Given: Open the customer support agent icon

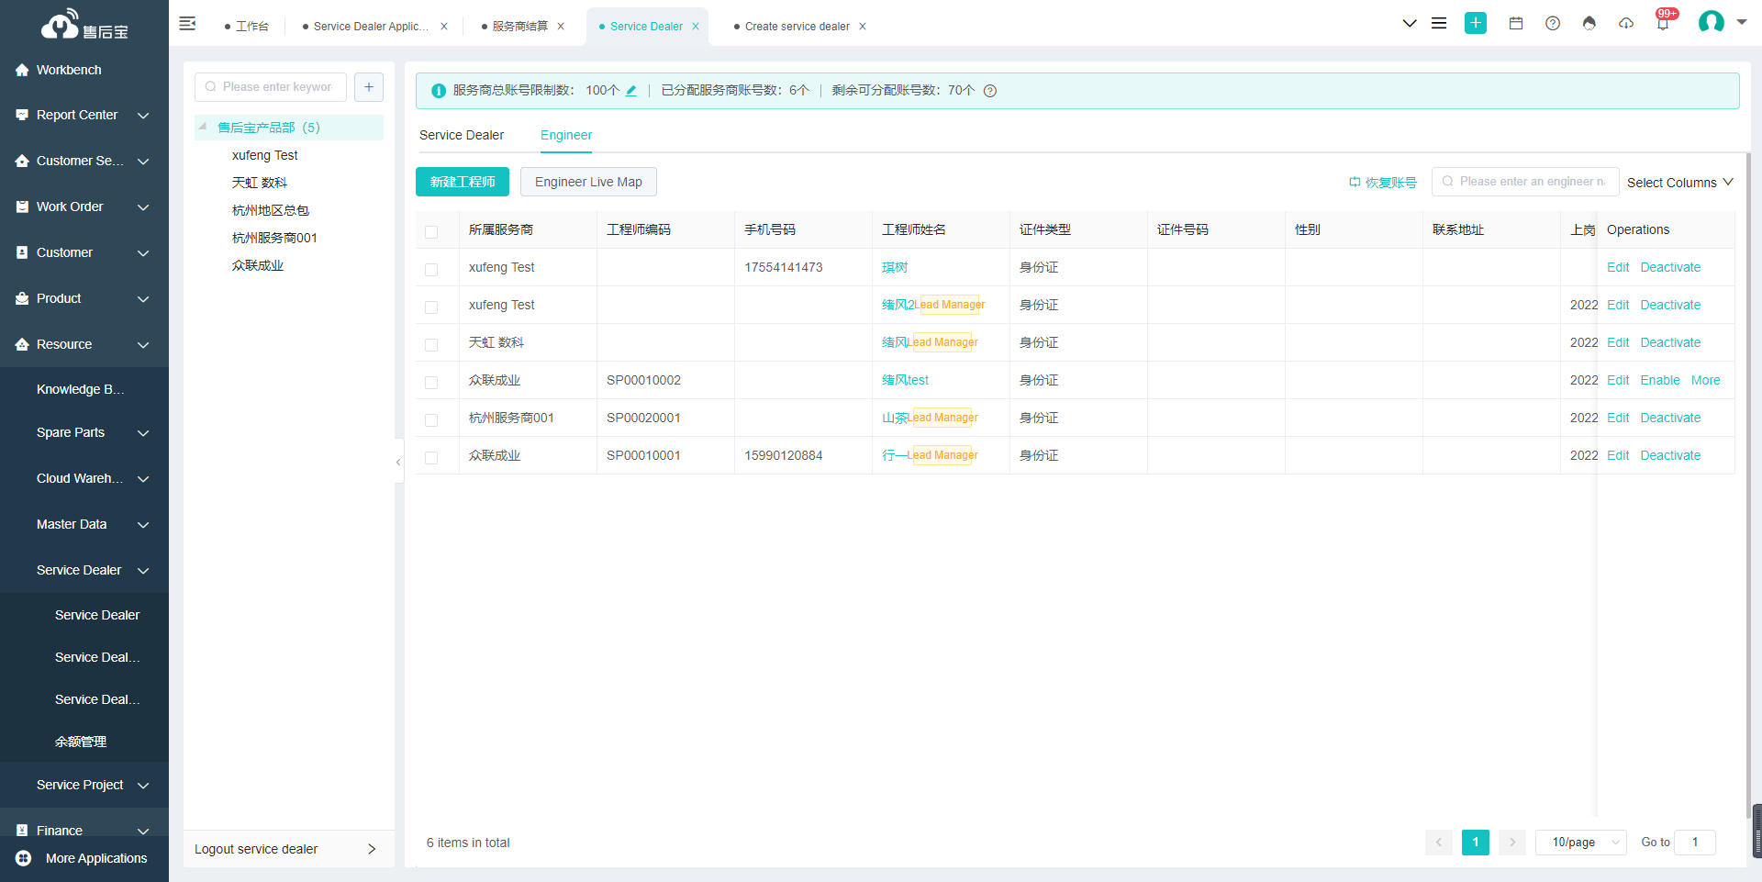Looking at the screenshot, I should [1589, 23].
